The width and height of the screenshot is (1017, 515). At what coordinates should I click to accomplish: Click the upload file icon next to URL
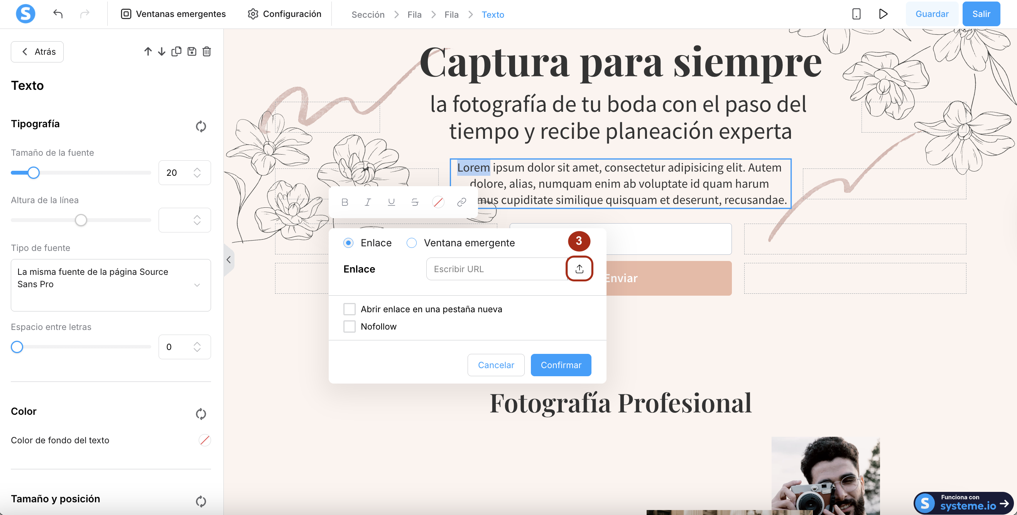tap(579, 269)
